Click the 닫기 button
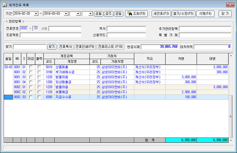The width and height of the screenshot is (237, 153). 225,14
